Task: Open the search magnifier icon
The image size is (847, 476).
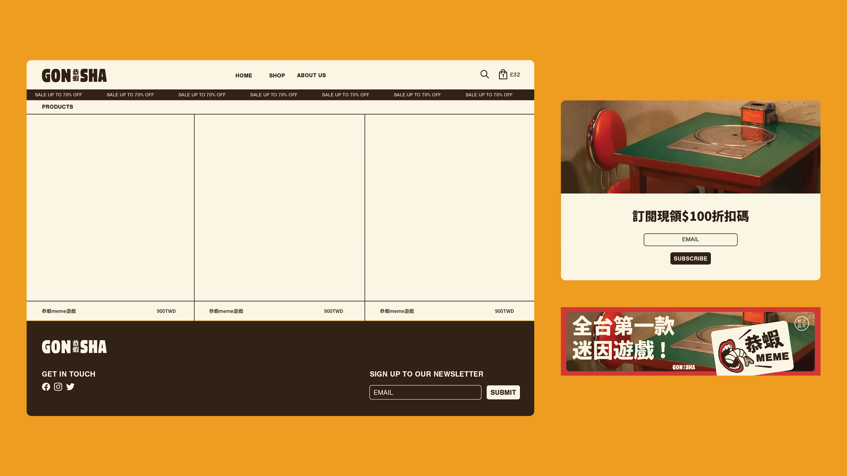Action: (x=484, y=74)
